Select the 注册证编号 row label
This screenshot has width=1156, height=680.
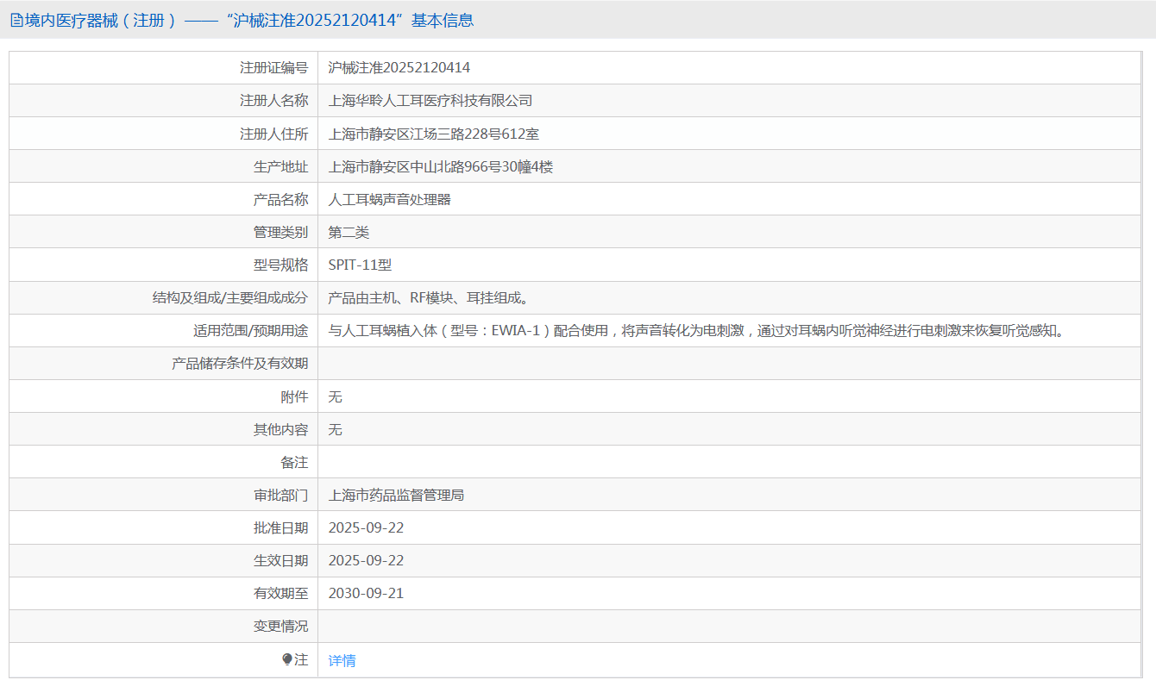click(273, 67)
